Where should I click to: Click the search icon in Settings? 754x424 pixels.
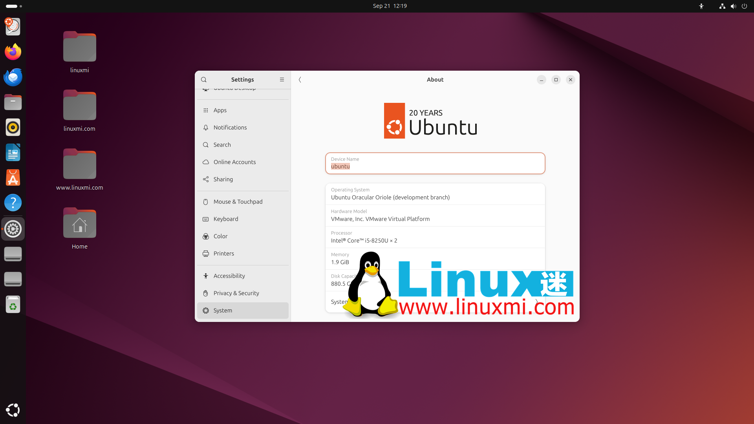pyautogui.click(x=204, y=80)
